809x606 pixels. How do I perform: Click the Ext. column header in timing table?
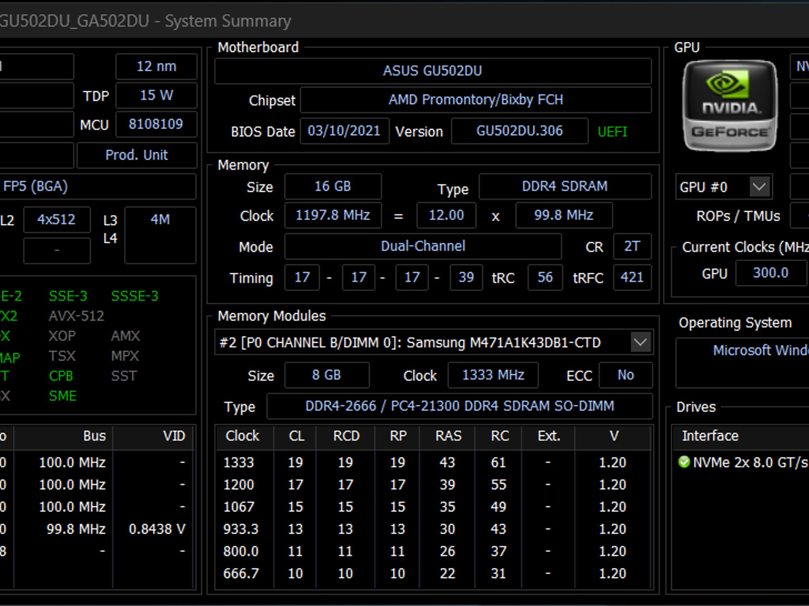coord(548,436)
